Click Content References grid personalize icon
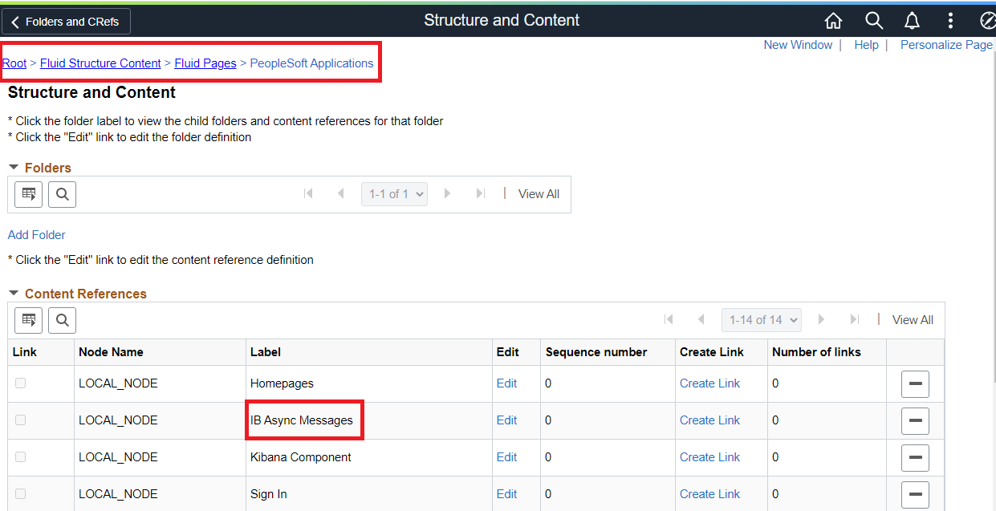This screenshot has width=996, height=511. pyautogui.click(x=29, y=320)
